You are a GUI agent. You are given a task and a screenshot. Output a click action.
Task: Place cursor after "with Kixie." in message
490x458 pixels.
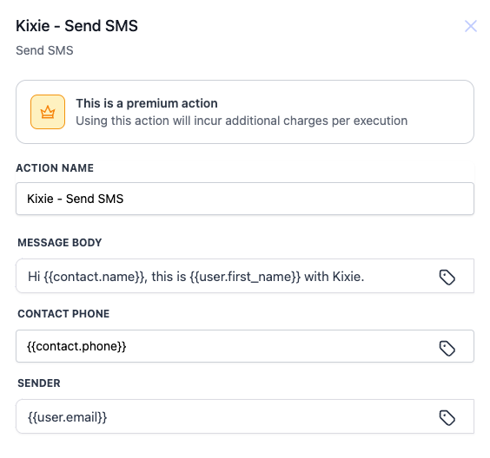click(366, 277)
